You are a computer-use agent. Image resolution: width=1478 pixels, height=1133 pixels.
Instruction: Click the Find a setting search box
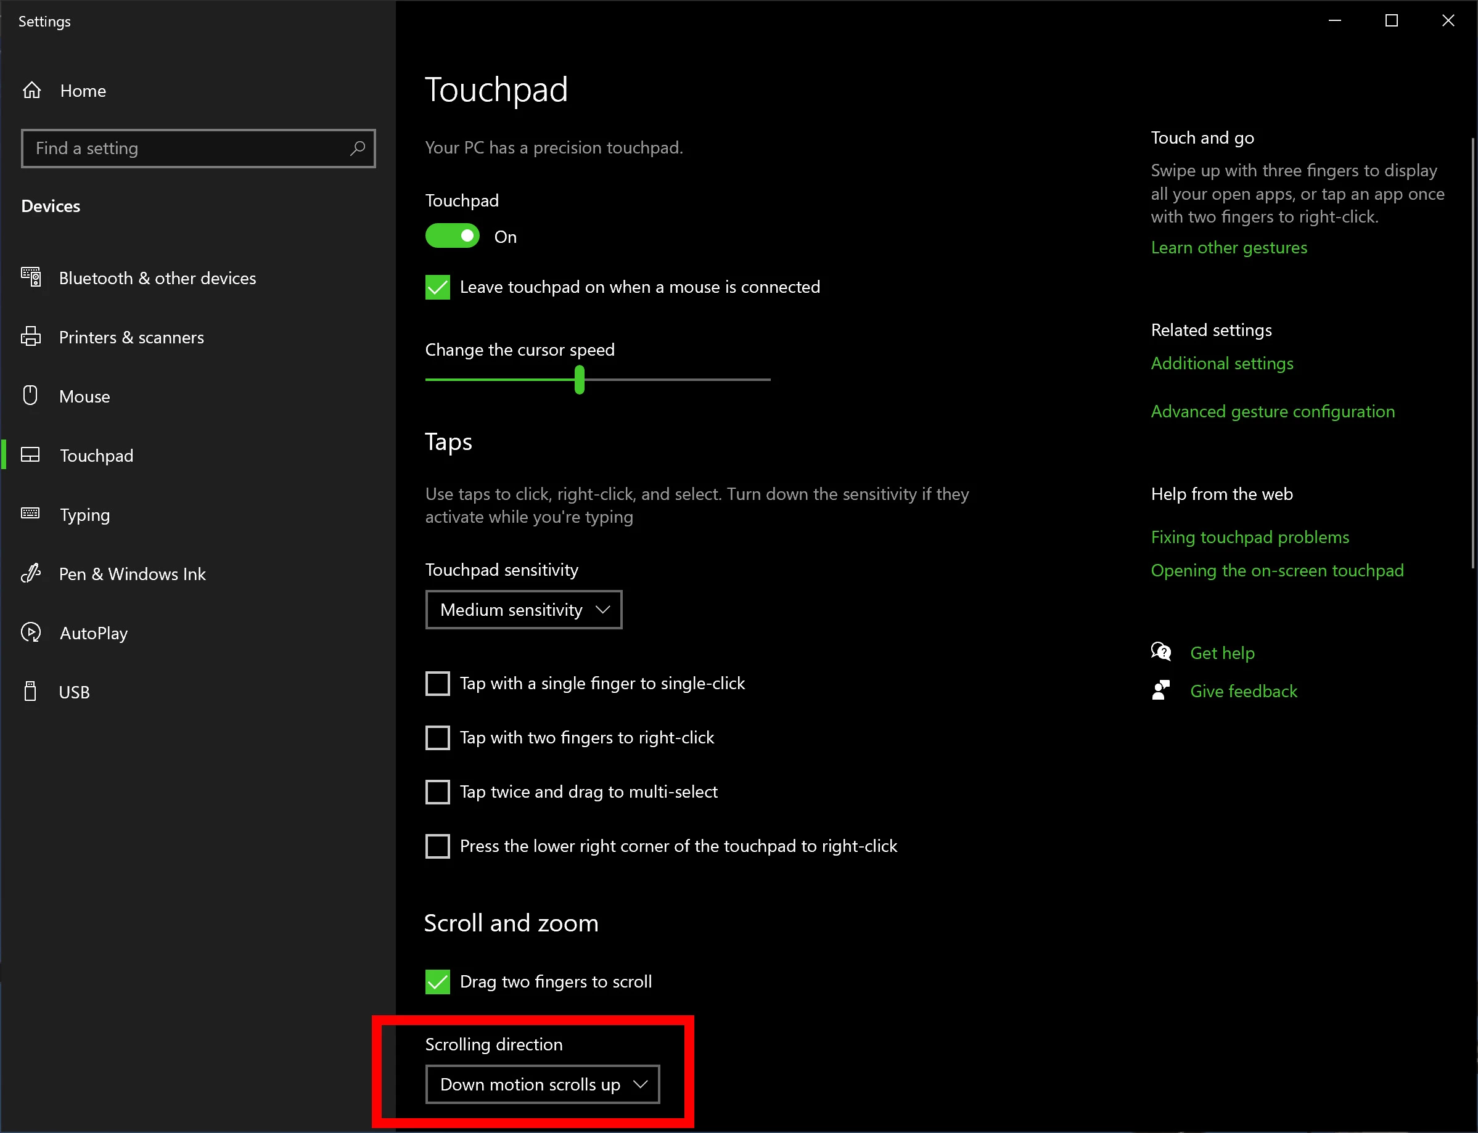[x=189, y=149]
